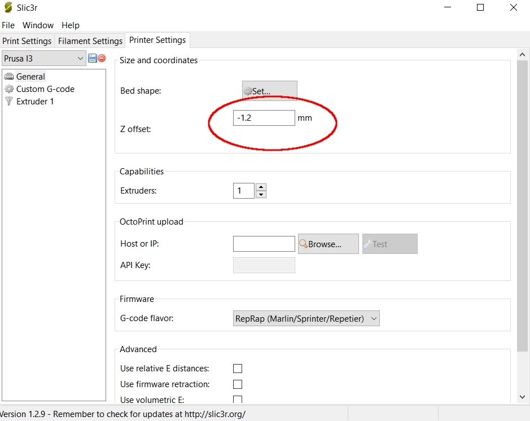Click the scrollbar down arrow
The width and height of the screenshot is (530, 421).
522,397
